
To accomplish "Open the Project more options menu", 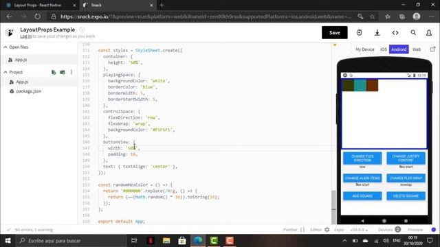I will click(x=71, y=72).
